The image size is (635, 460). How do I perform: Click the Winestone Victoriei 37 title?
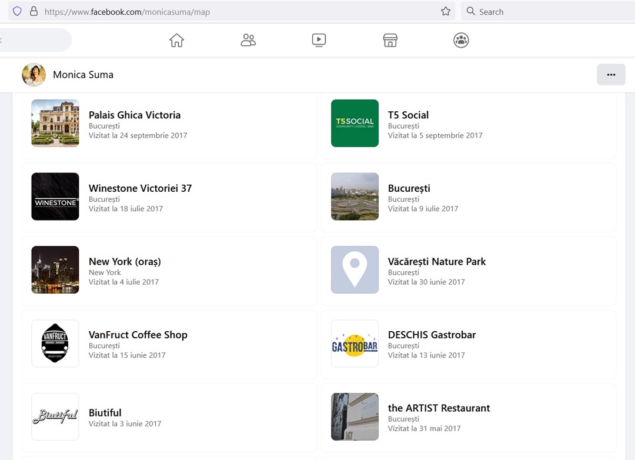point(140,188)
